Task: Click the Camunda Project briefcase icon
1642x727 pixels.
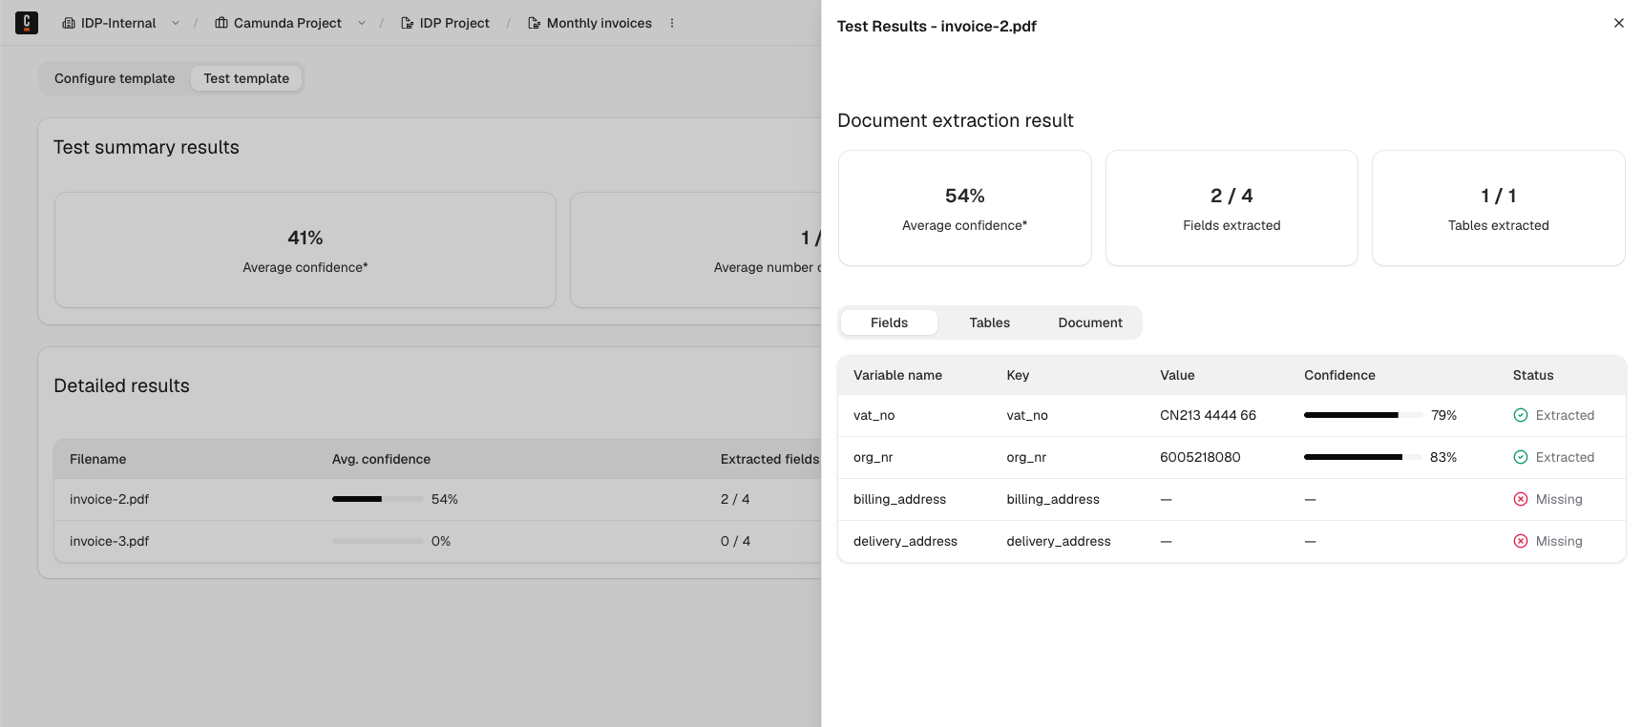Action: click(x=221, y=23)
